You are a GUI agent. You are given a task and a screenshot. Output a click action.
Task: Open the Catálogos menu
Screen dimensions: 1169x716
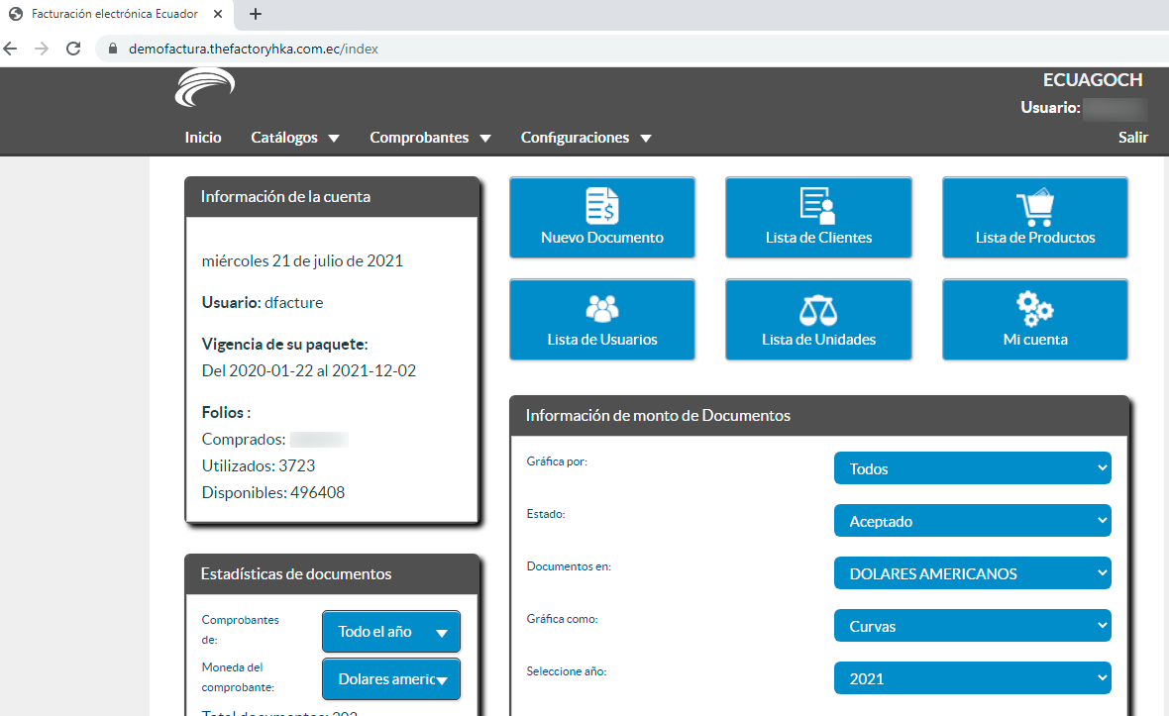click(295, 138)
